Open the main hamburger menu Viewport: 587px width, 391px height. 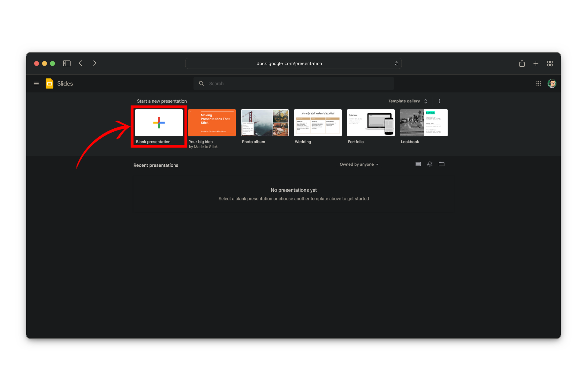[36, 83]
